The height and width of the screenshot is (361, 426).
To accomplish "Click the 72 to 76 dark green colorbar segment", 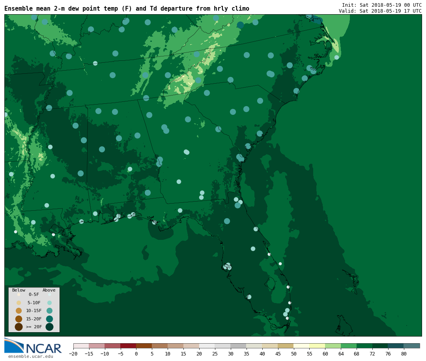I will pos(380,346).
